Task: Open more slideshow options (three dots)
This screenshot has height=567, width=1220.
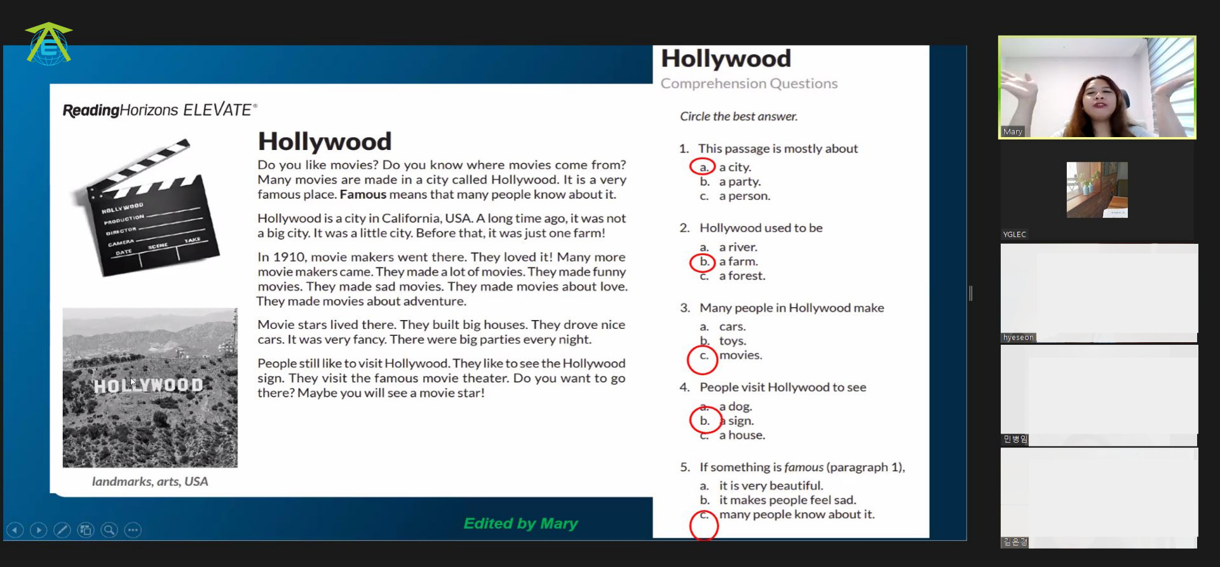Action: tap(133, 530)
